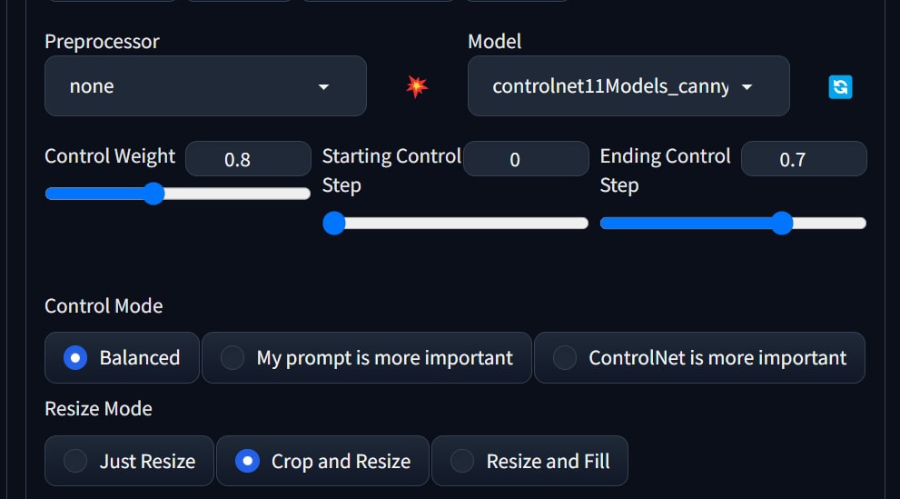Open the Preprocessor dropdown set to none

pyautogui.click(x=205, y=86)
